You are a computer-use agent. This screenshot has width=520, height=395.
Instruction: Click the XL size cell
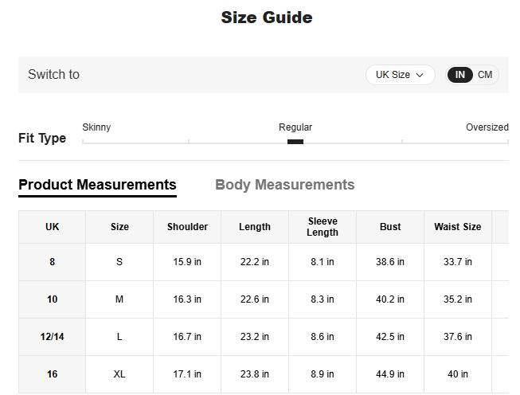119,374
